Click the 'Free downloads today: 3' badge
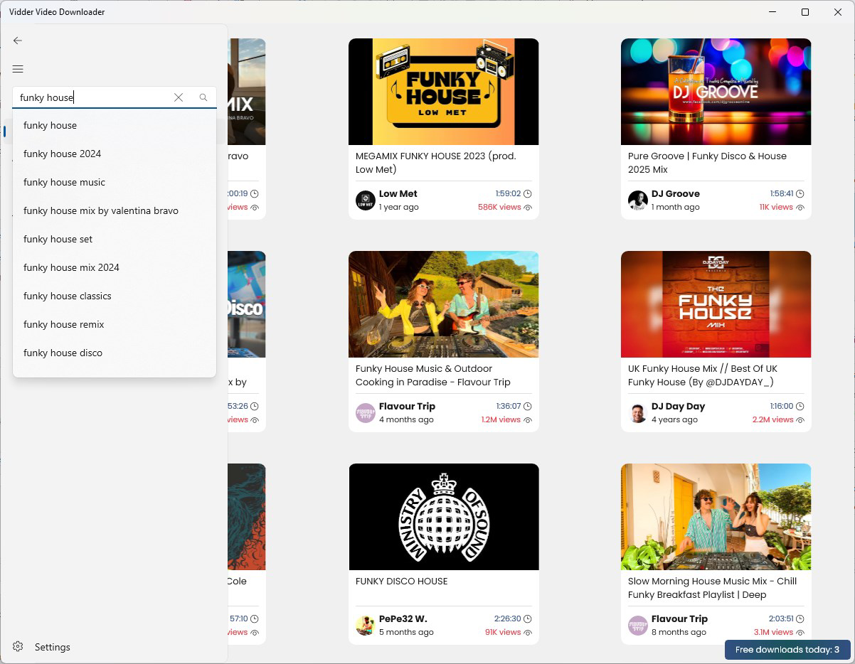Image resolution: width=855 pixels, height=664 pixels. tap(786, 650)
